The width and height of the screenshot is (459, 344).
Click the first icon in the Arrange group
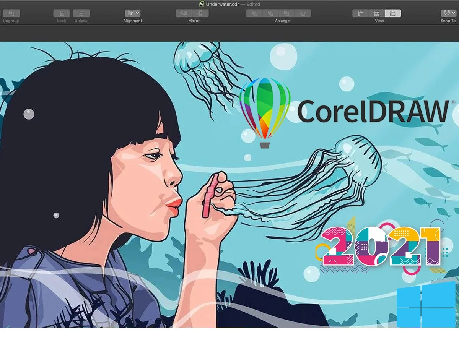coord(254,13)
